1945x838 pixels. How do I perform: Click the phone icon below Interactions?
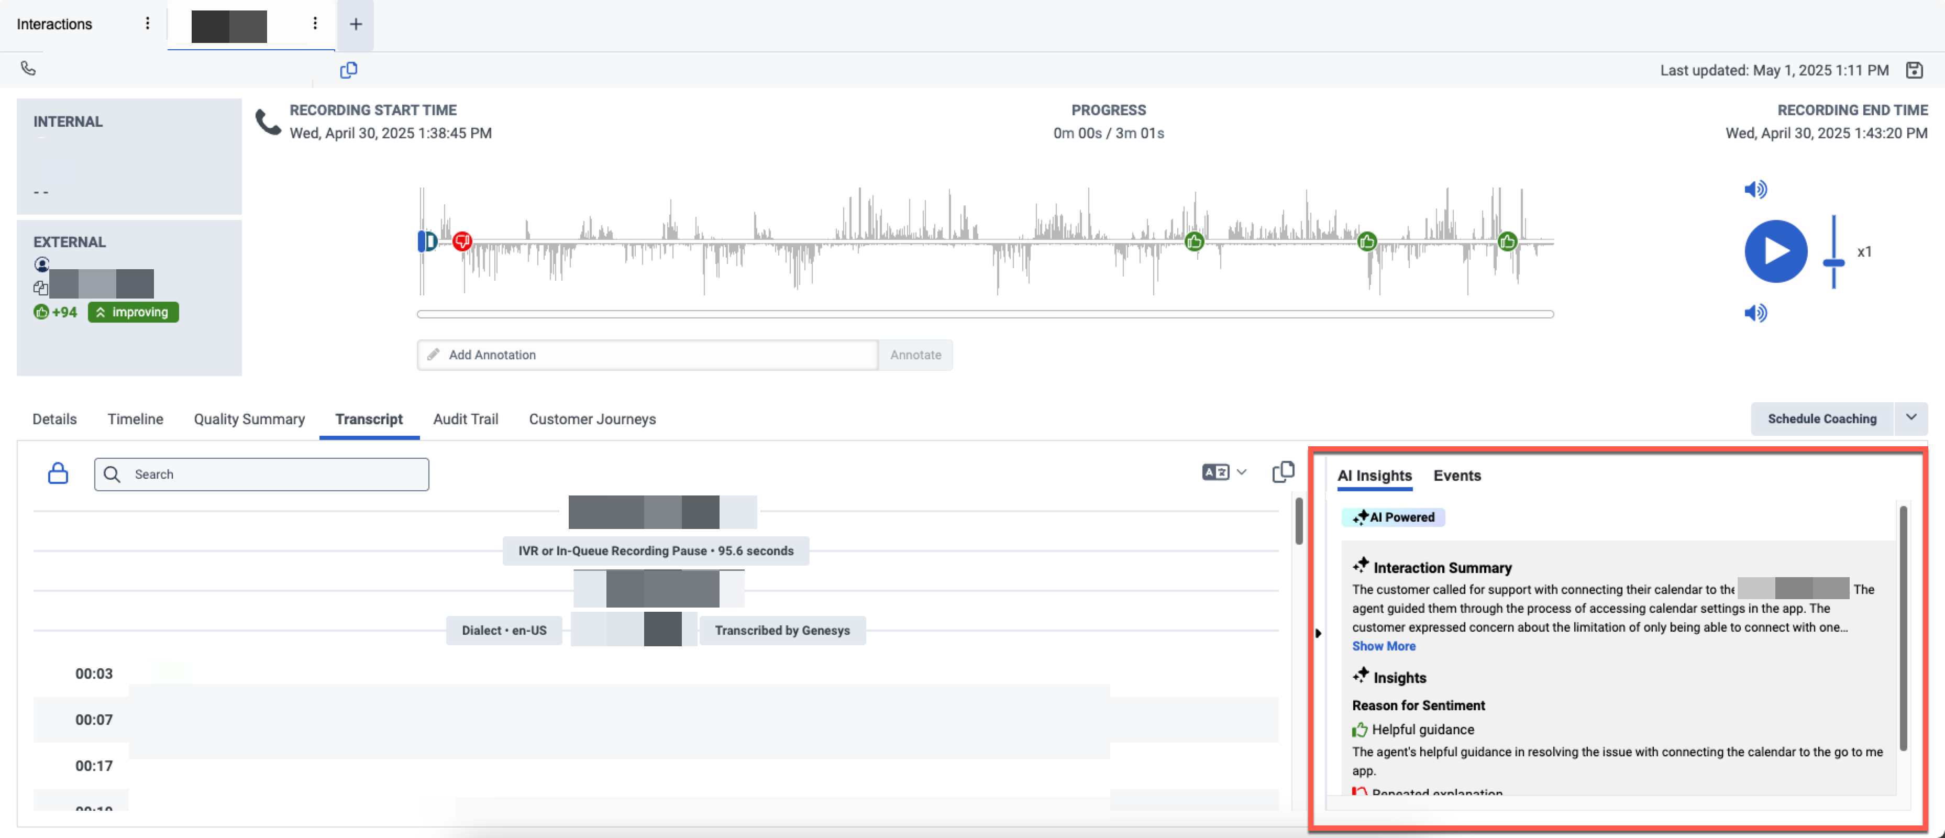pos(28,68)
